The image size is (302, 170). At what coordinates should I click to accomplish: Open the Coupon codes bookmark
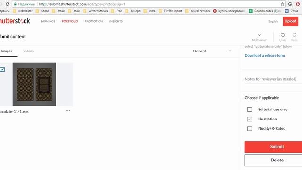point(265,11)
